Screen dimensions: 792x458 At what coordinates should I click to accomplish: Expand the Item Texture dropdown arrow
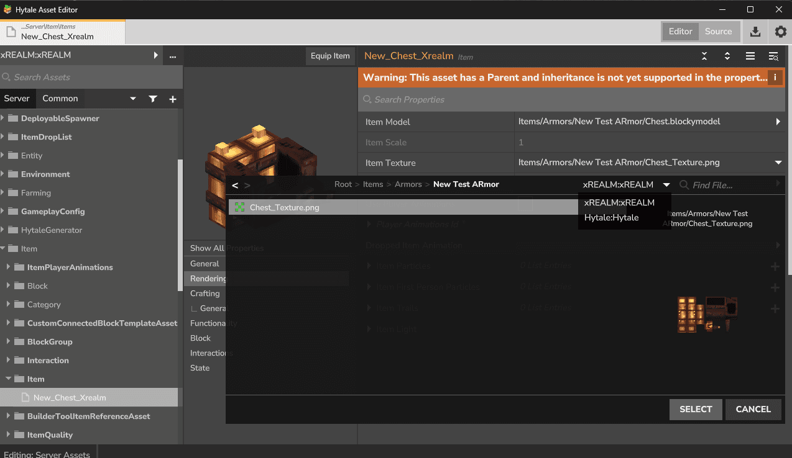click(x=778, y=163)
